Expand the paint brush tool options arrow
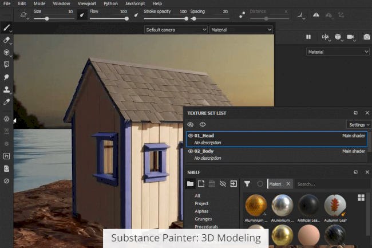372x248 pixels. coord(11,31)
